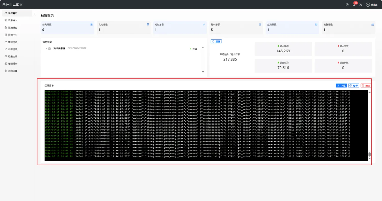Click the total count 217,885

[230, 59]
